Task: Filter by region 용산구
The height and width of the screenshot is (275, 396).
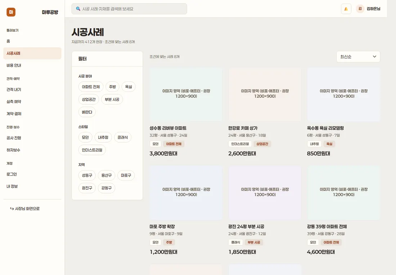Action: point(107,175)
